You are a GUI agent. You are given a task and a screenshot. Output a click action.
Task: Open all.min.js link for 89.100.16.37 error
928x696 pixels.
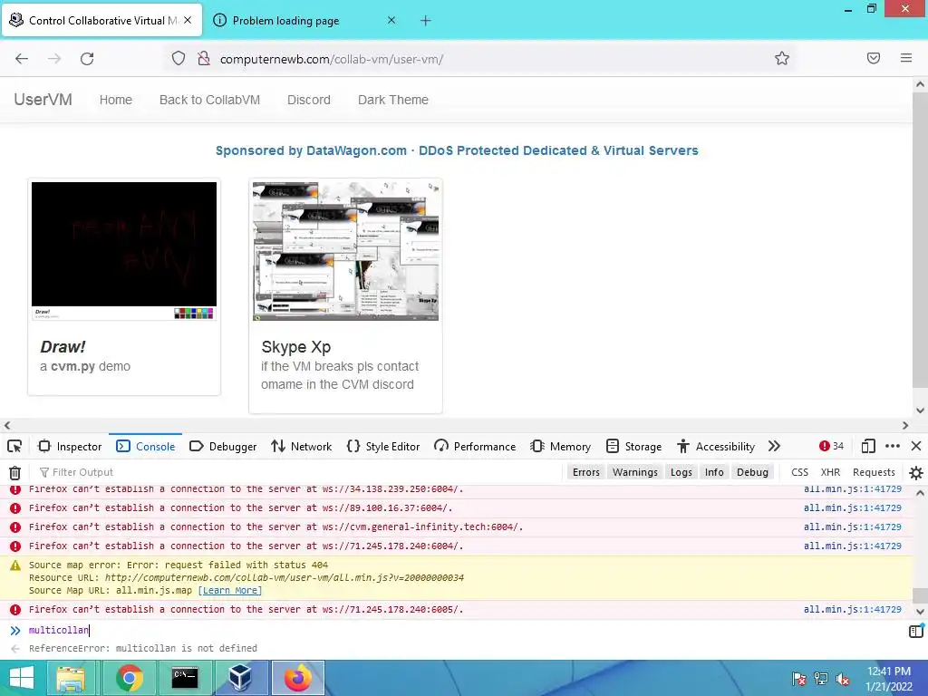pos(852,507)
